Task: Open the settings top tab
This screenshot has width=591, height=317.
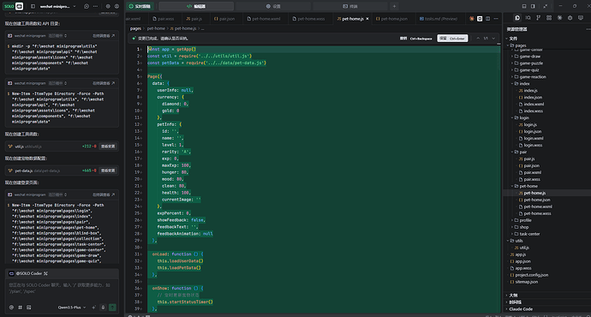Action: [273, 6]
